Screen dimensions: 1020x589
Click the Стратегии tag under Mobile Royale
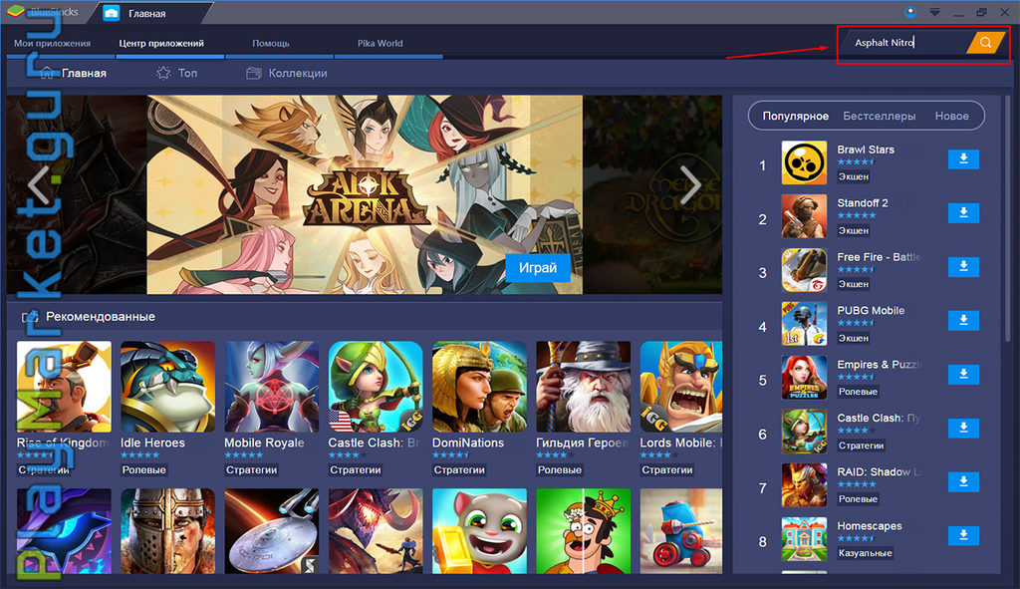[251, 469]
